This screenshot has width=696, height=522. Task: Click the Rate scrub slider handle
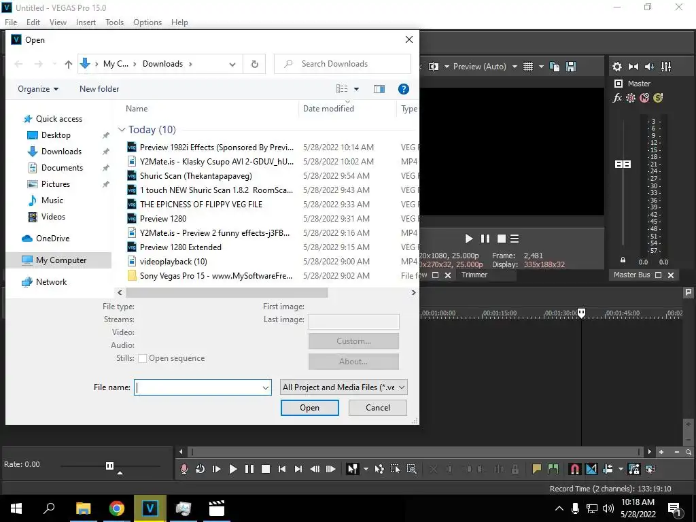click(109, 466)
